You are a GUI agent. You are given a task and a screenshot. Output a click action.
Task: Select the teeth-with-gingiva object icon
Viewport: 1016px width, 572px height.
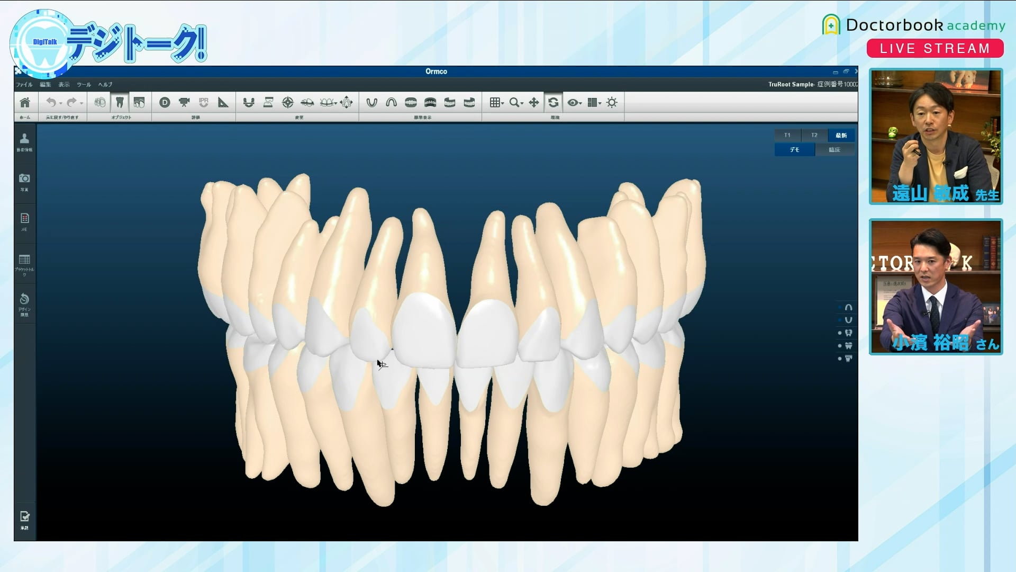click(x=139, y=102)
